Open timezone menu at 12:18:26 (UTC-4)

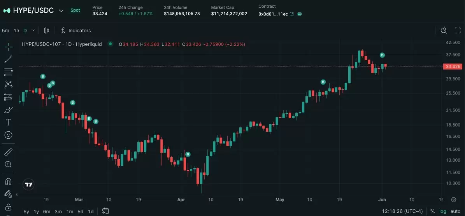[x=402, y=211]
